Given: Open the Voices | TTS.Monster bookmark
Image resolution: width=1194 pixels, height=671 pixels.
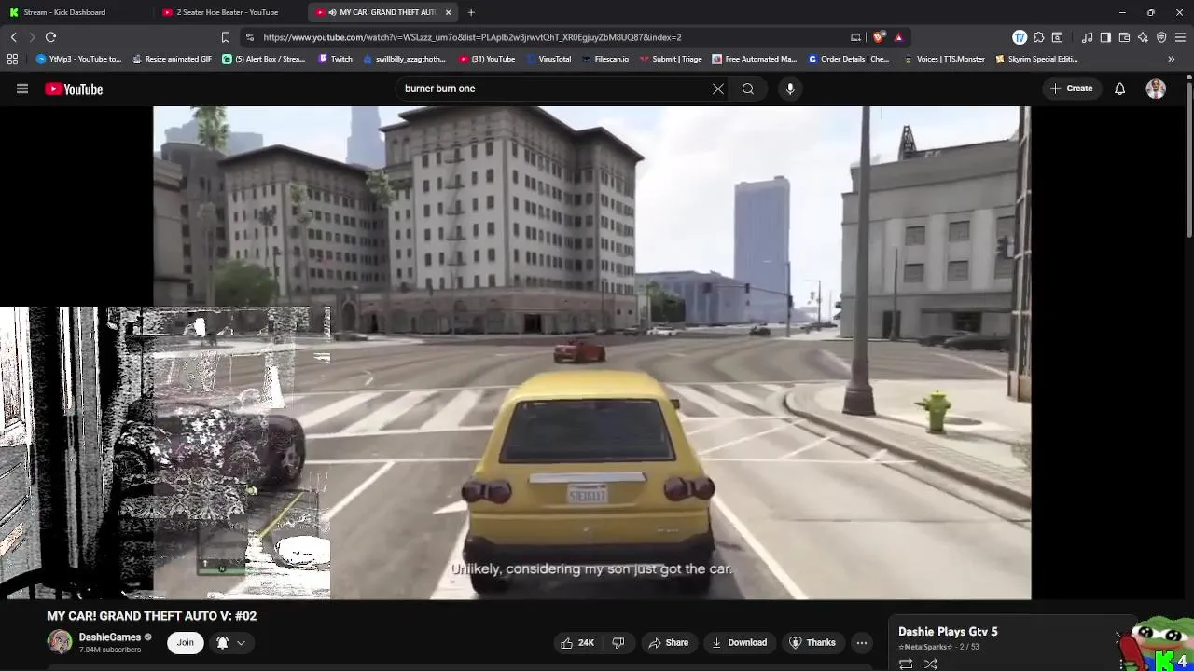Looking at the screenshot, I should tap(944, 59).
